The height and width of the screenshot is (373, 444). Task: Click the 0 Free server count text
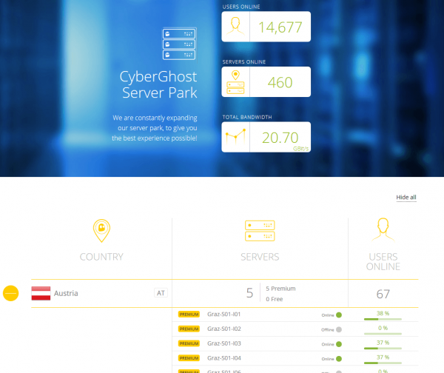[x=274, y=299]
